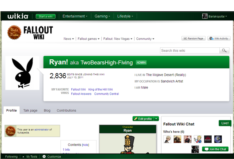Expand the Gaming menu
The height and width of the screenshot is (159, 234).
pyautogui.click(x=102, y=16)
